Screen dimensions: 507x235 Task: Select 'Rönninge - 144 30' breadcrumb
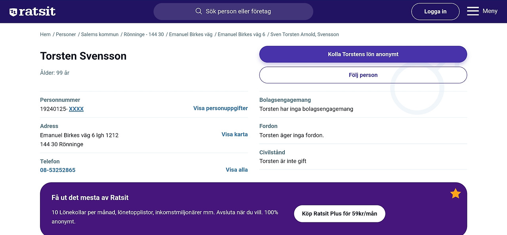point(144,34)
